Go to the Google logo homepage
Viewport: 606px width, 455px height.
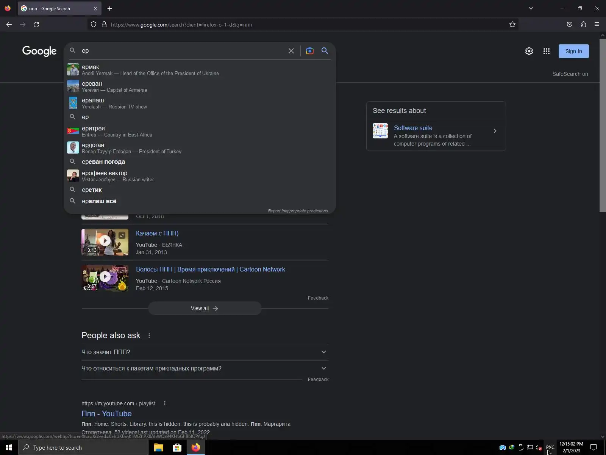tap(39, 51)
